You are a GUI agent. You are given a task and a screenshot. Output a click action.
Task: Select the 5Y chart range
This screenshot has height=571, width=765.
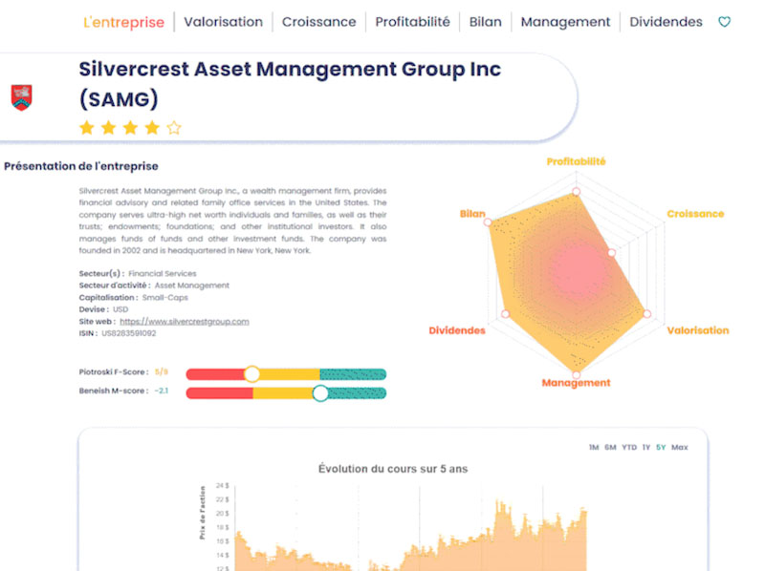pyautogui.click(x=661, y=447)
